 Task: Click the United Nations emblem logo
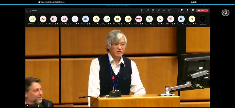[x=225, y=13]
